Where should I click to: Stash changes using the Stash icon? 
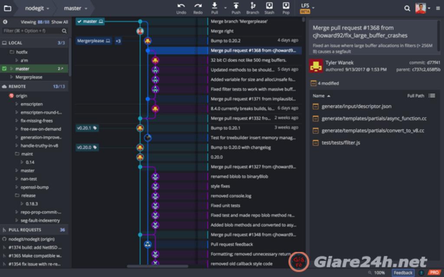pos(269,6)
